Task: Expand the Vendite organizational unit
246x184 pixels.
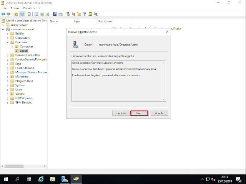Action: 8,94
